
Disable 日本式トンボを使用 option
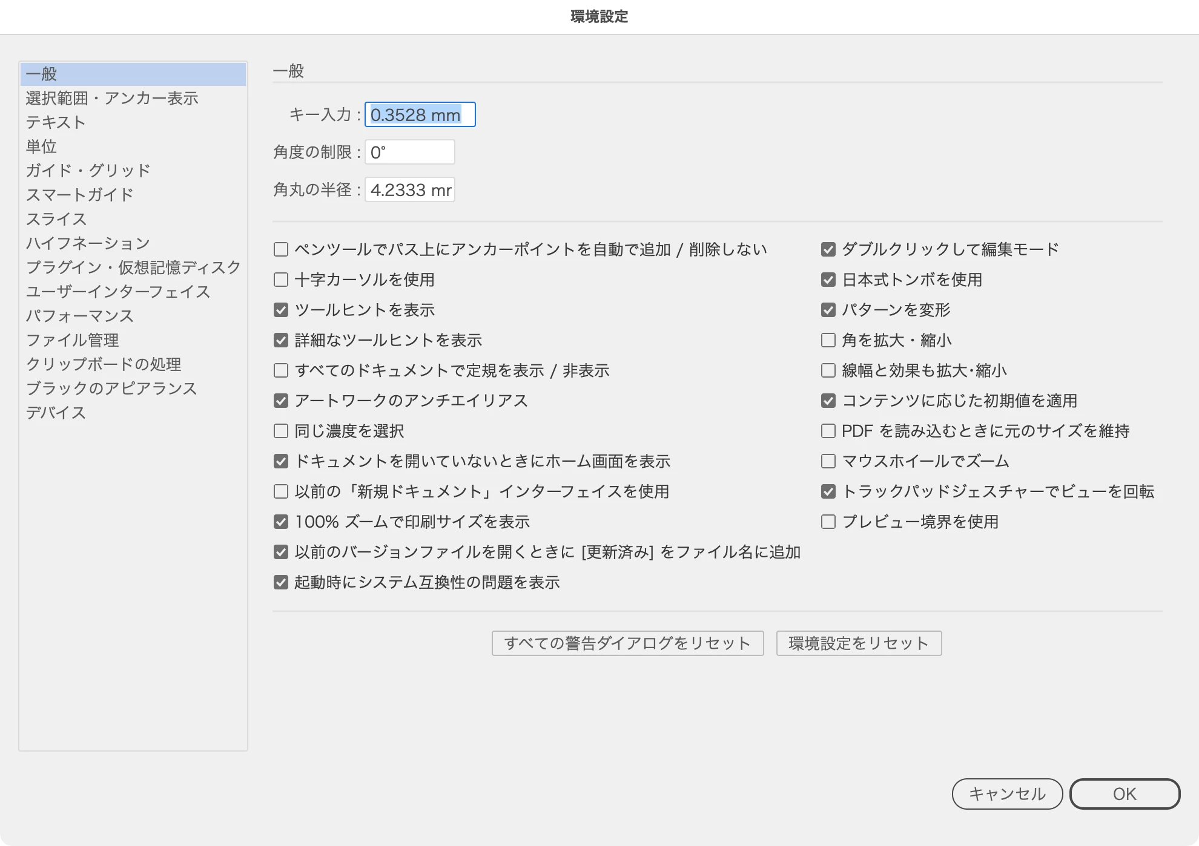828,280
